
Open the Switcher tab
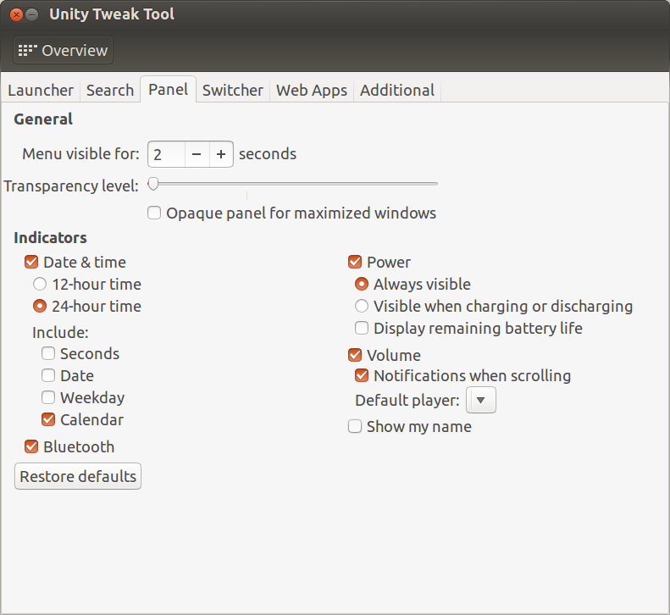click(232, 90)
